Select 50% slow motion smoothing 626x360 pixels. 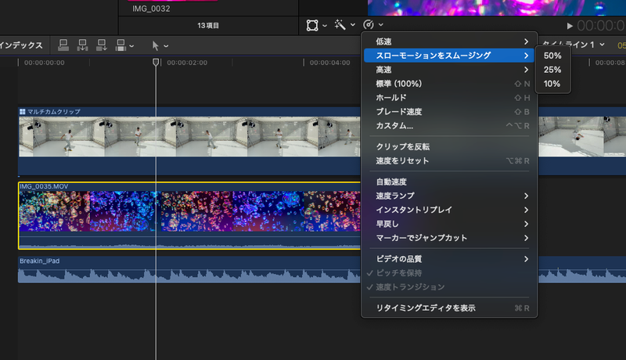(552, 56)
